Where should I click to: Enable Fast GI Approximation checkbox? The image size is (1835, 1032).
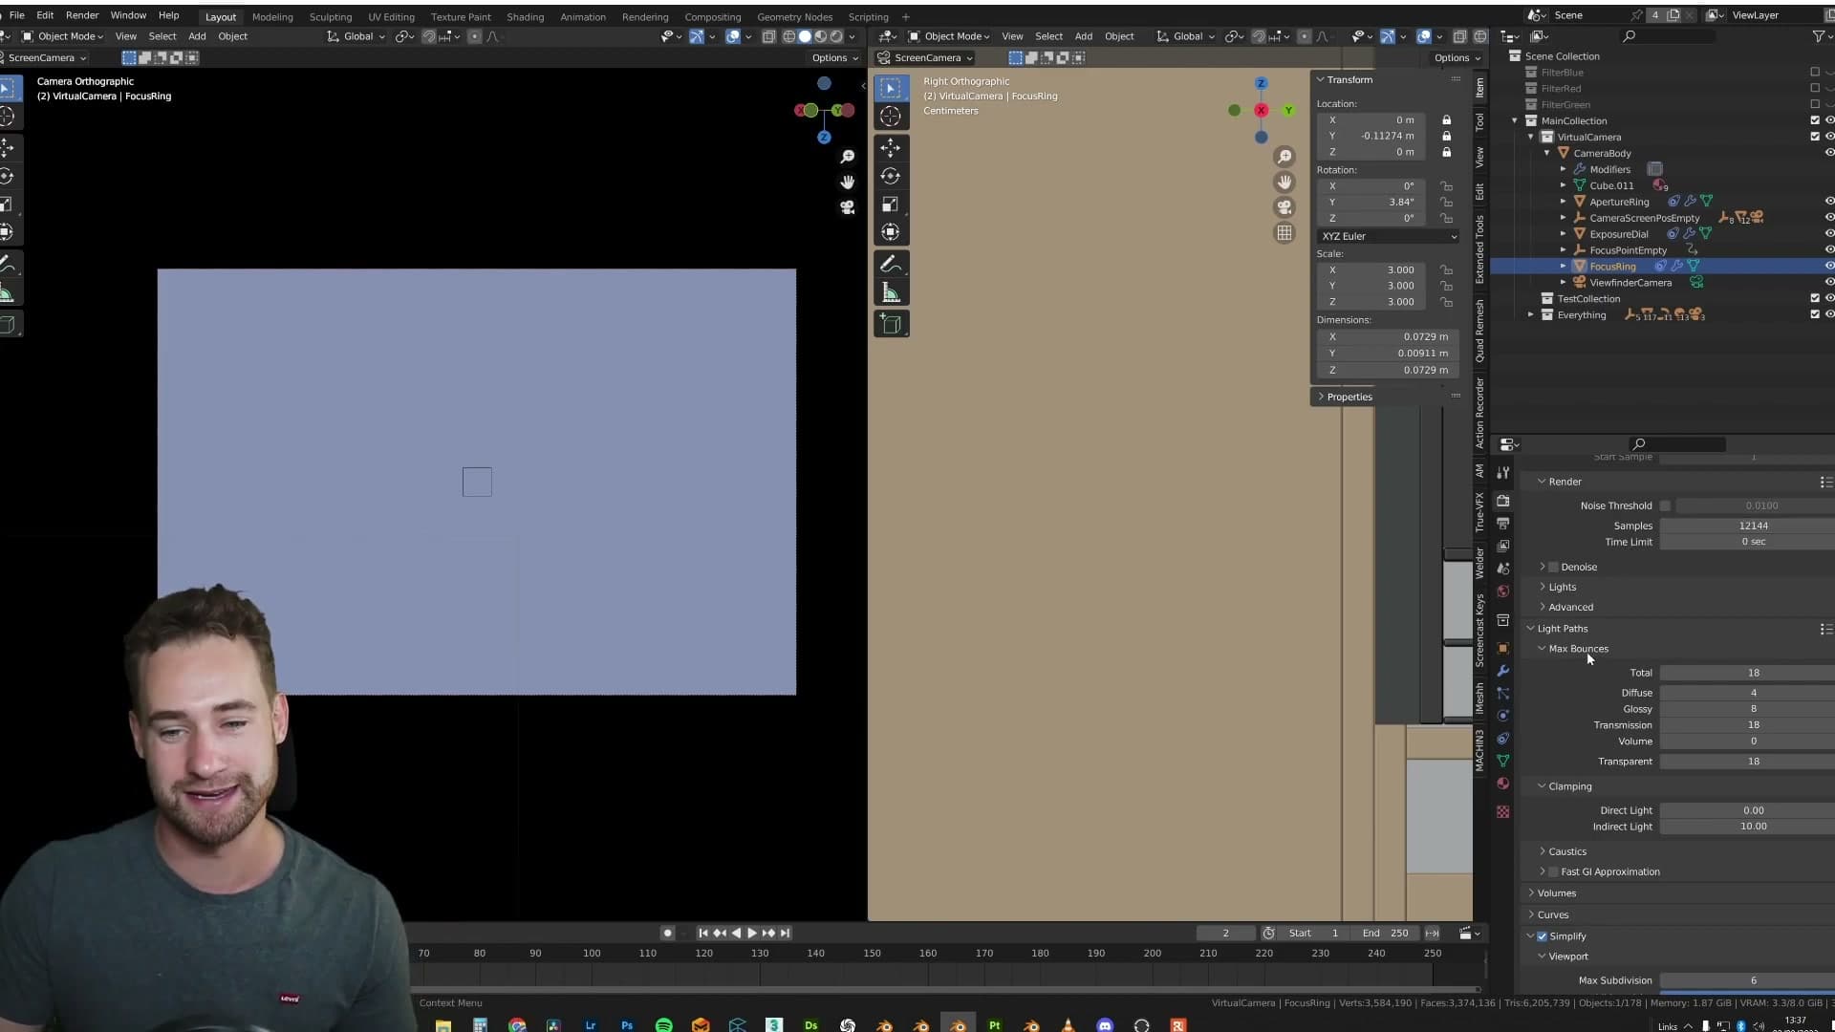1553,871
